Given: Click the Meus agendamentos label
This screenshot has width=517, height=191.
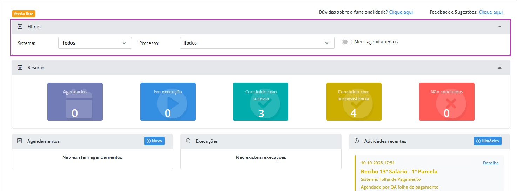Looking at the screenshot, I should click(x=376, y=42).
